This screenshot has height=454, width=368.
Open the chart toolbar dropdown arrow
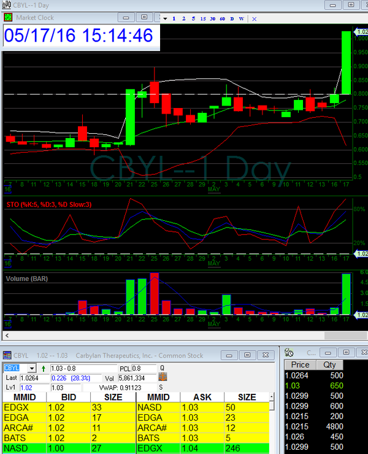click(x=165, y=18)
